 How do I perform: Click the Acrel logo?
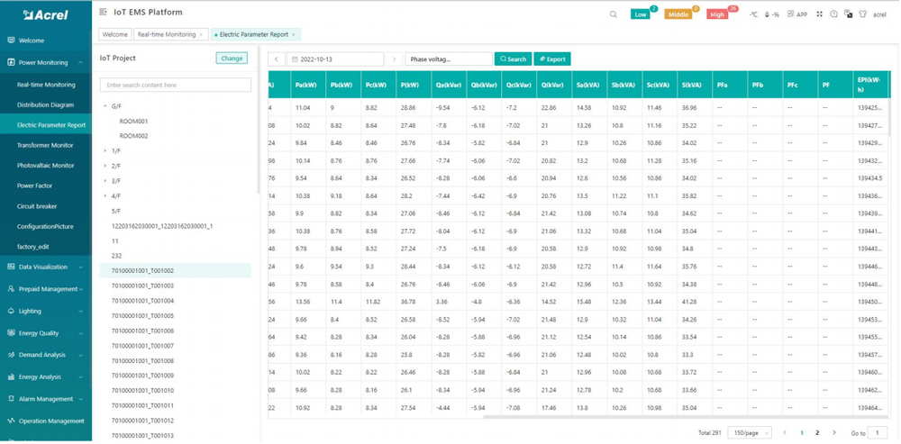[46, 15]
